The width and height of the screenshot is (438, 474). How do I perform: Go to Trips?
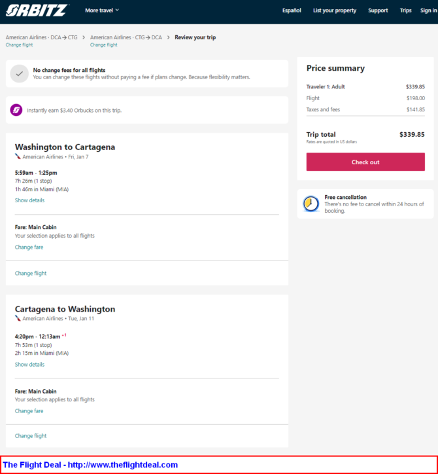point(406,10)
